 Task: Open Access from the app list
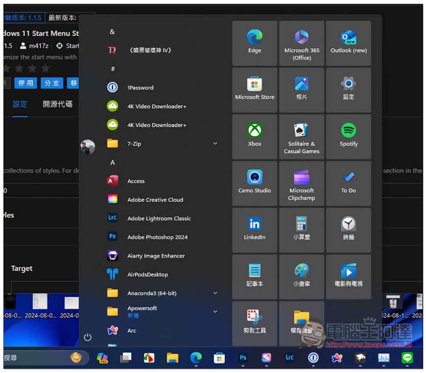[x=163, y=181]
